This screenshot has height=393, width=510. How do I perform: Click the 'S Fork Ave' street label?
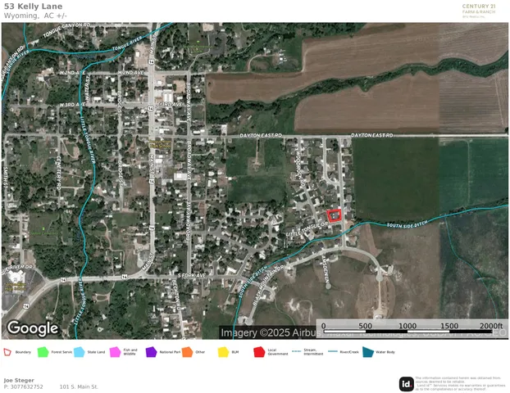point(192,275)
